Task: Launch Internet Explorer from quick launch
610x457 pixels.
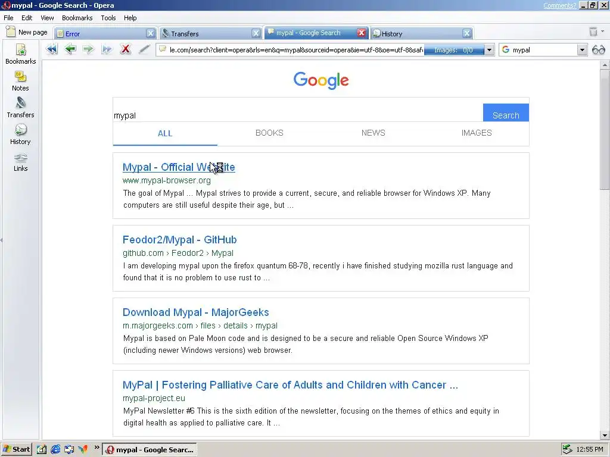Action: (55, 449)
